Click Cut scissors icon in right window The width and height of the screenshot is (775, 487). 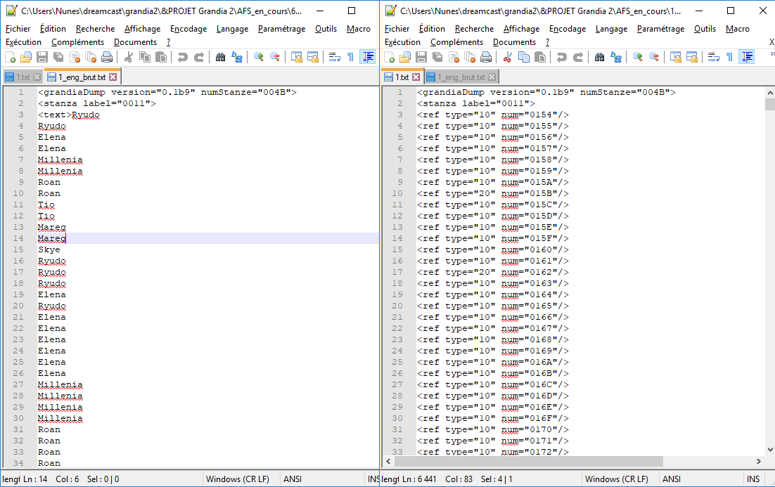tap(508, 58)
